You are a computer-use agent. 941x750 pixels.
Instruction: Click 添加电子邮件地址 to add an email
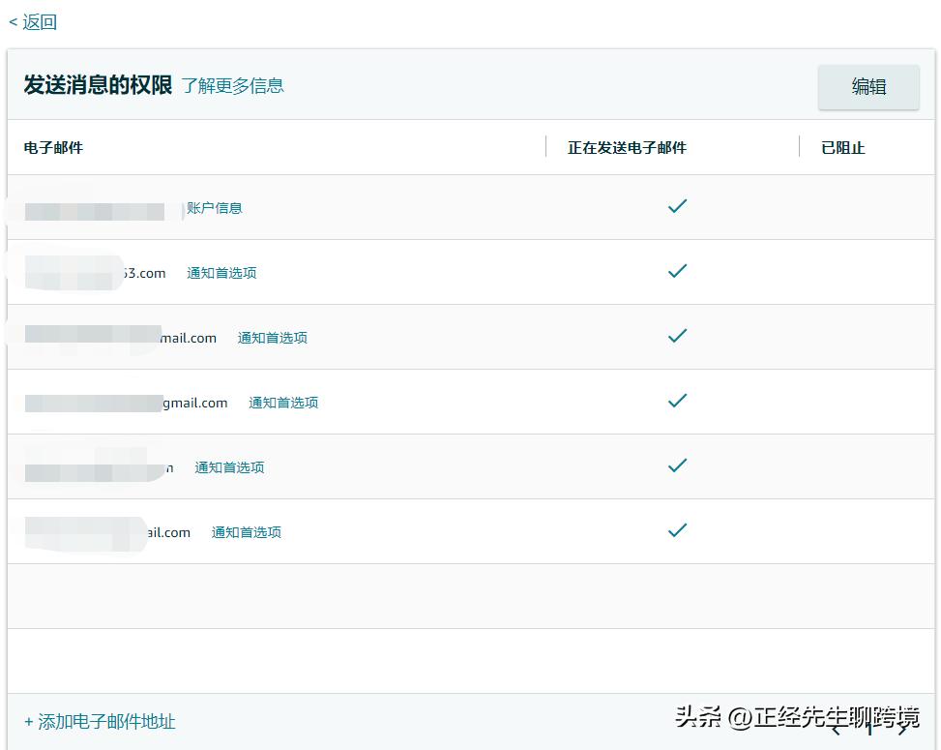point(100,722)
